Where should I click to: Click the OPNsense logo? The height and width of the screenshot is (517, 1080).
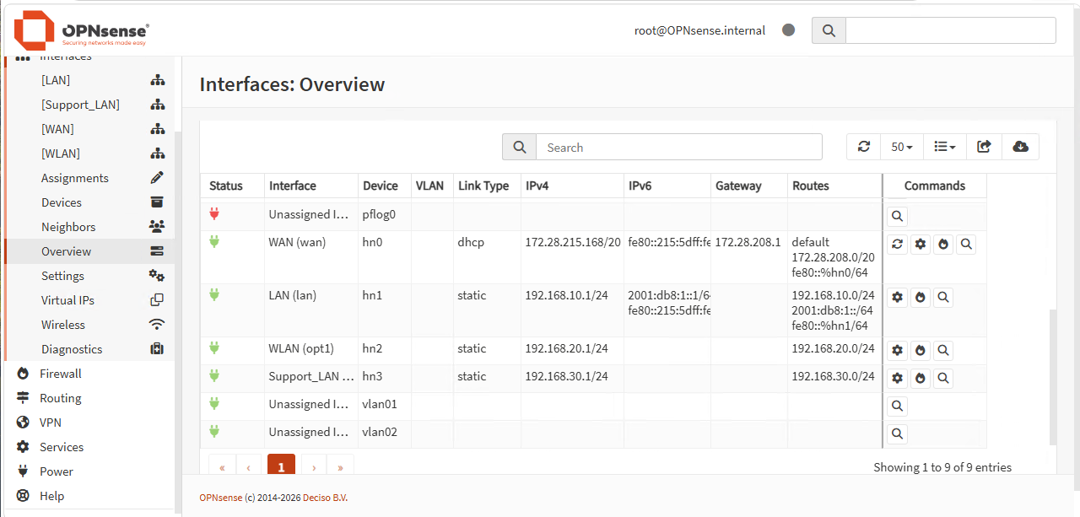pyautogui.click(x=81, y=31)
